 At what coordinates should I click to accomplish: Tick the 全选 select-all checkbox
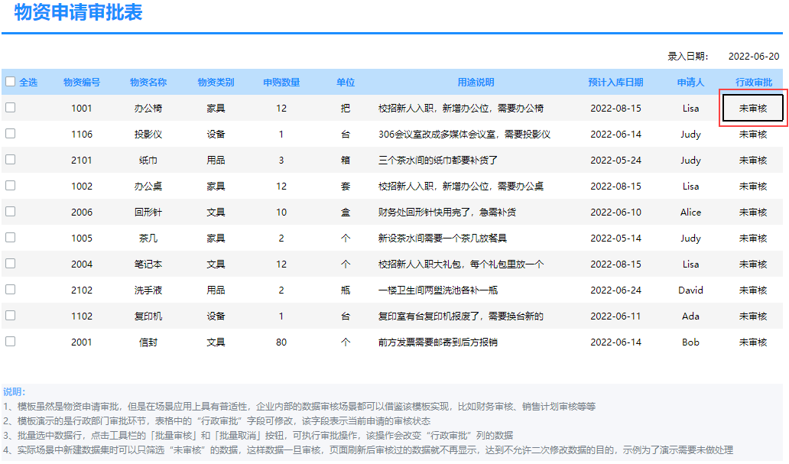point(10,82)
